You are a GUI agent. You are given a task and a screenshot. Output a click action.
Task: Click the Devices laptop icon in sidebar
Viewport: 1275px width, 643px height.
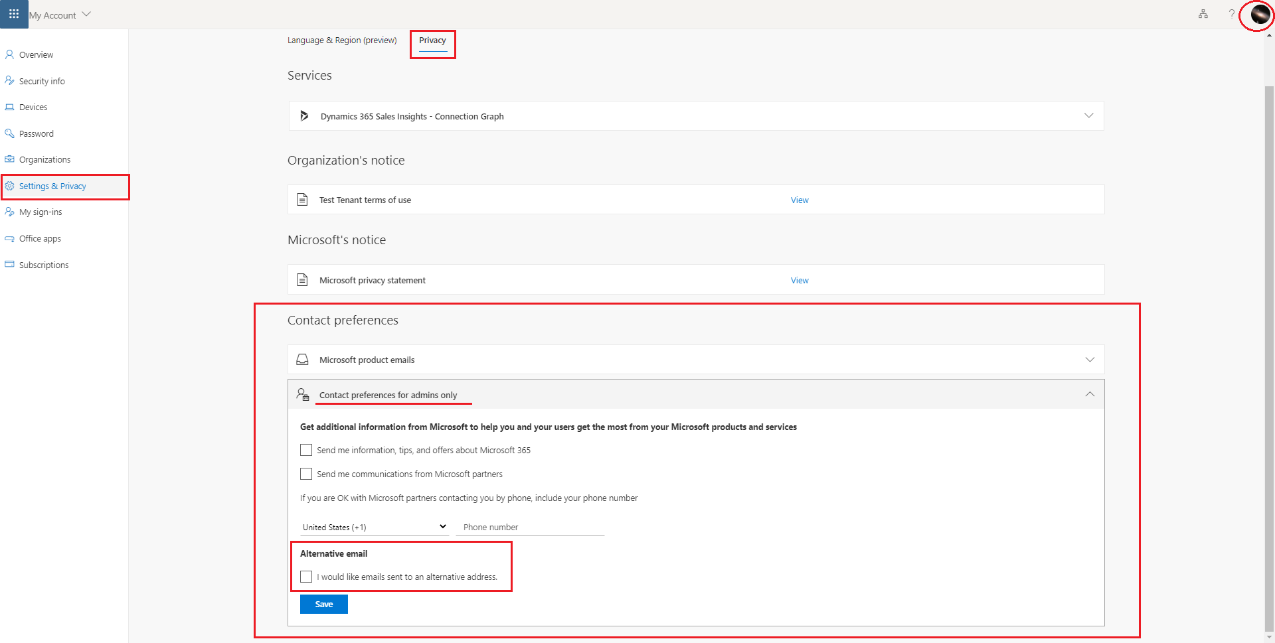[x=9, y=107]
